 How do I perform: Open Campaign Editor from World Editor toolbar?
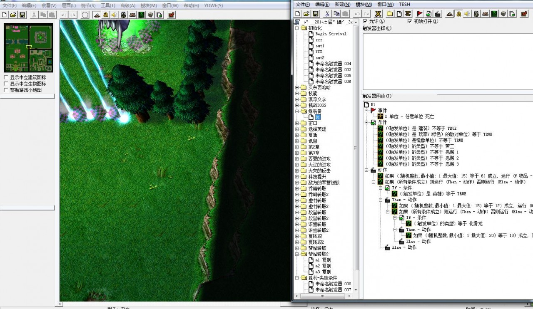pos(132,15)
